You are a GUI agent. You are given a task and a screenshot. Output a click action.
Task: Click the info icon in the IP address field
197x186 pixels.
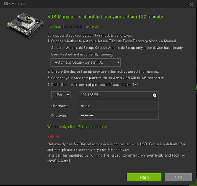click(155, 95)
